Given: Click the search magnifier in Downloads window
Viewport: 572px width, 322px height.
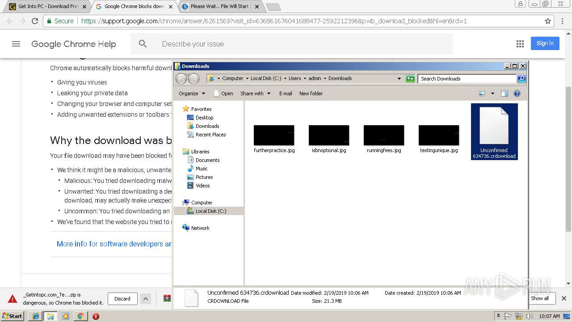Looking at the screenshot, I should 521,79.
